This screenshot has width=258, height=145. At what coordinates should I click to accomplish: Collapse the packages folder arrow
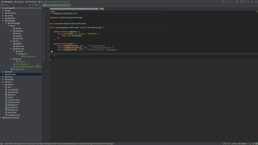click(3, 21)
